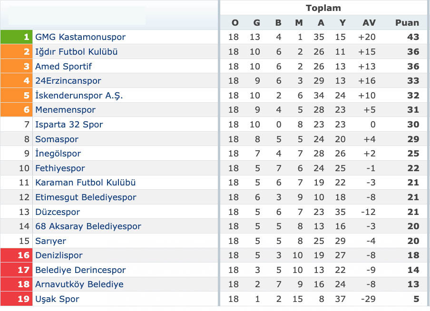
Task: Open Denizlispor team link
Action: tap(59, 255)
